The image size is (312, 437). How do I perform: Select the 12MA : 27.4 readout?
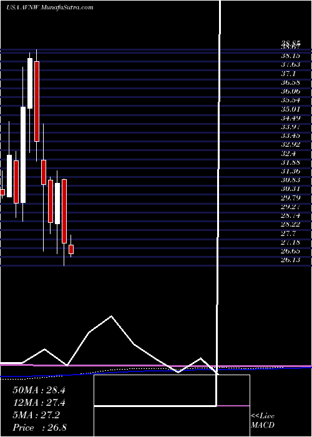39,403
